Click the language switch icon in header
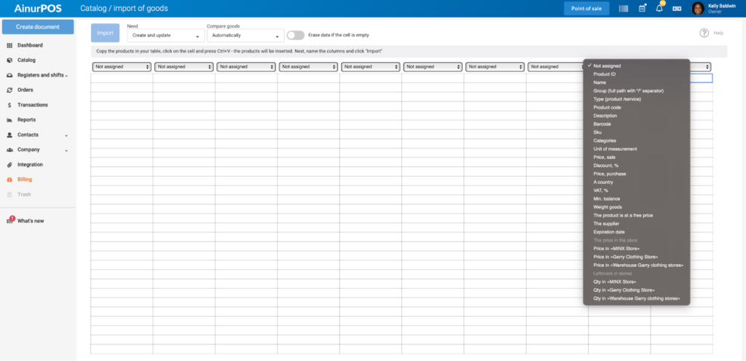746x361 pixels. pos(677,9)
